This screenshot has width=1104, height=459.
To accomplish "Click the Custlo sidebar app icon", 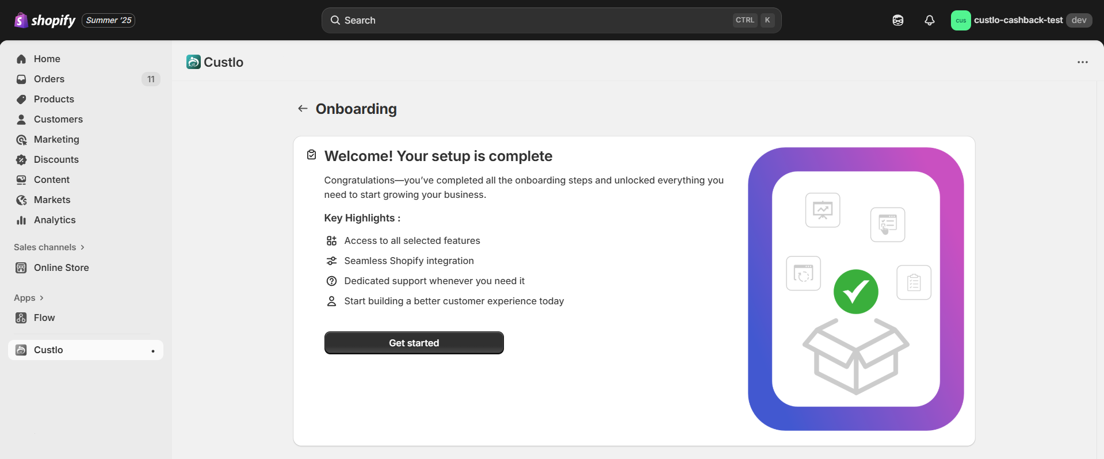I will [21, 350].
